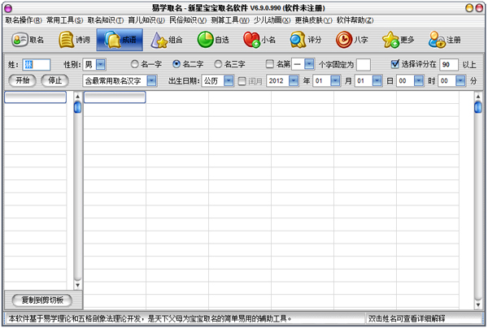Image resolution: width=488 pixels, height=328 pixels.
Task: Select 名三字 radio option
Action: (218, 64)
